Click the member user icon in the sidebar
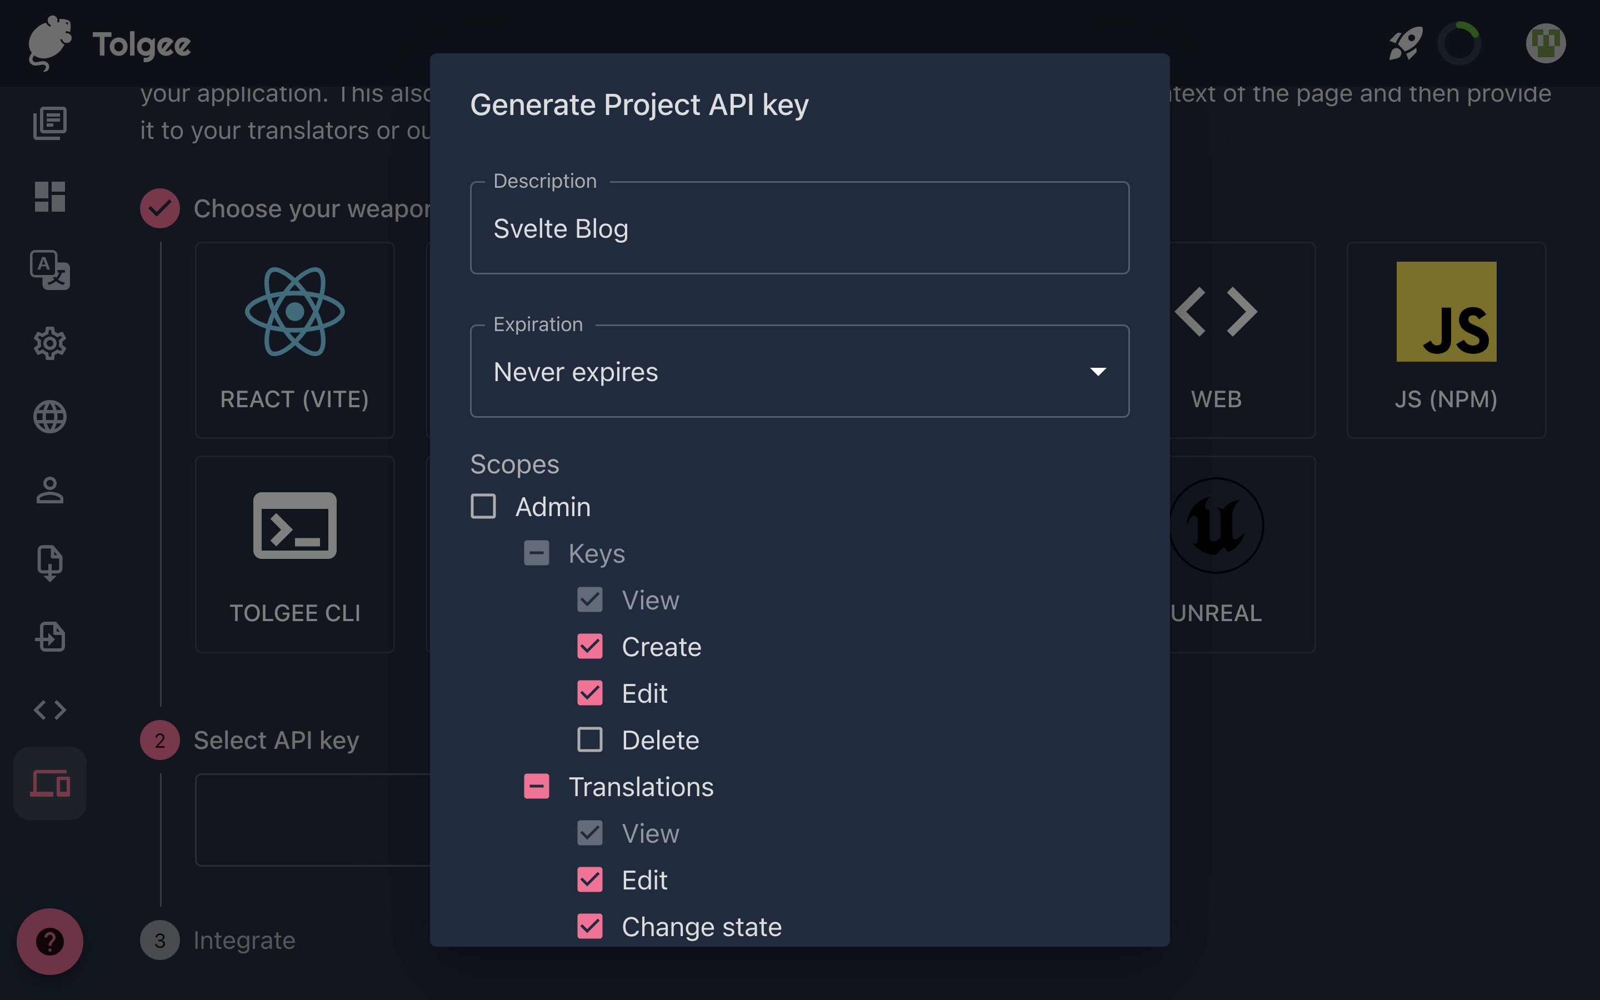The image size is (1600, 1000). tap(49, 491)
